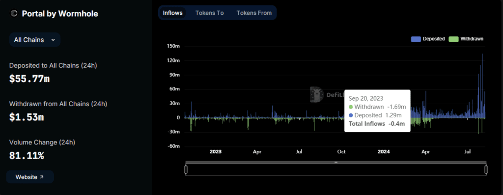503x195 pixels.
Task: Click the right handle of range slider
Action: pyautogui.click(x=486, y=169)
